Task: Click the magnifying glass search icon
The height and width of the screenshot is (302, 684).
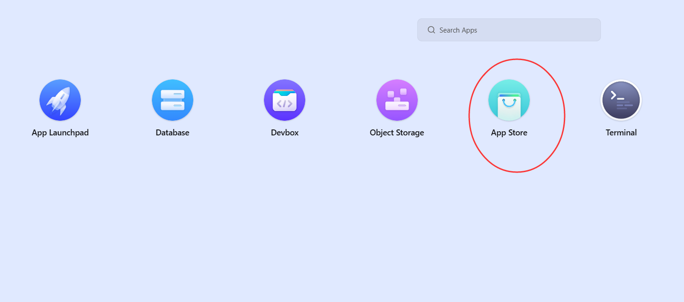Action: (x=431, y=30)
